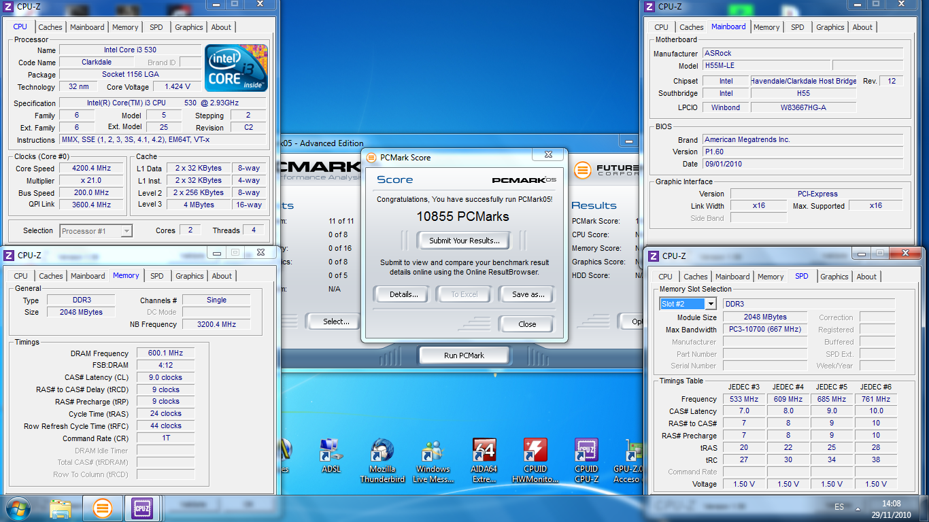Open the Mainboard tab in the Memory window

pyautogui.click(x=88, y=276)
